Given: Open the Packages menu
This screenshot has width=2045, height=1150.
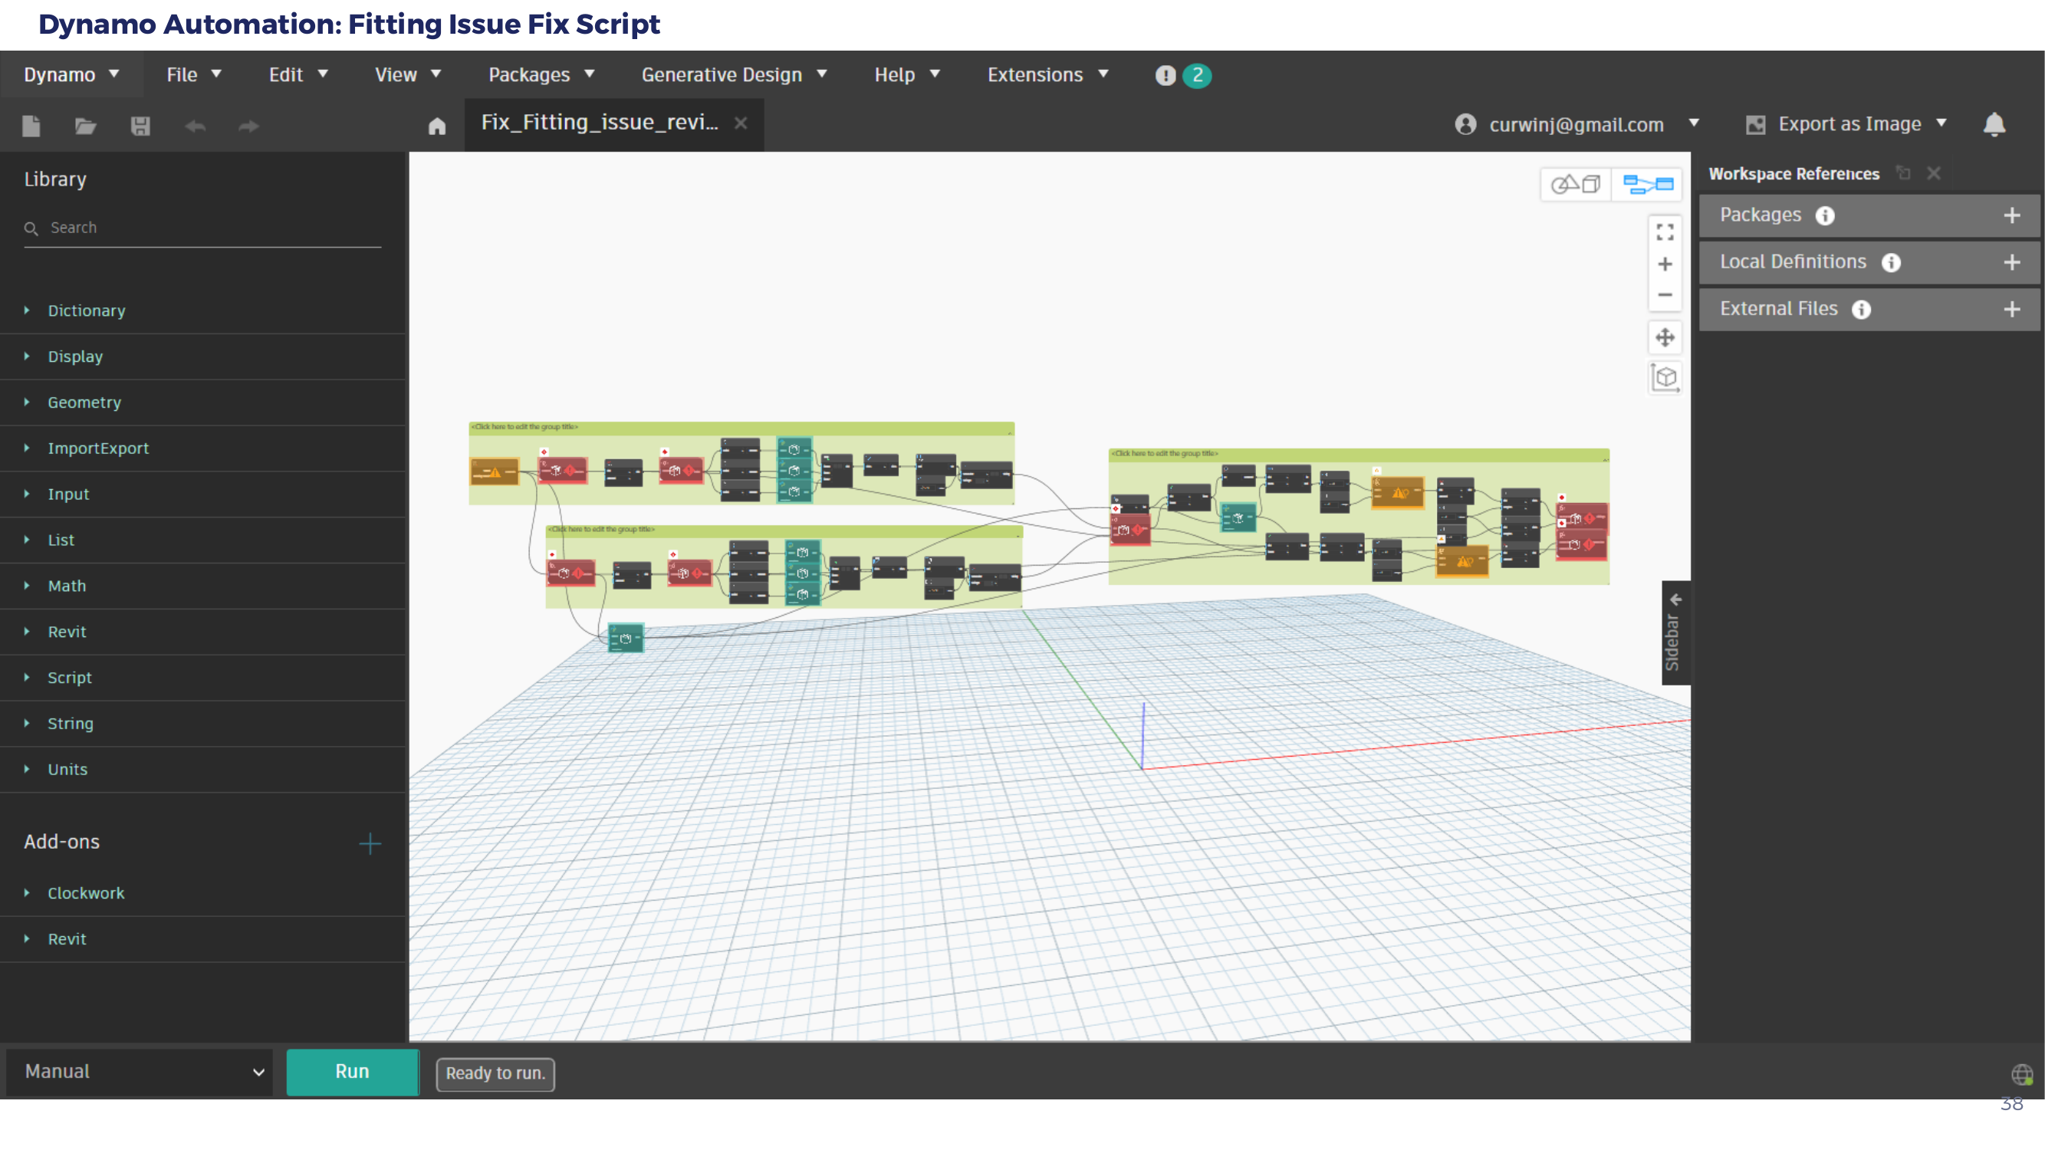Looking at the screenshot, I should (541, 74).
